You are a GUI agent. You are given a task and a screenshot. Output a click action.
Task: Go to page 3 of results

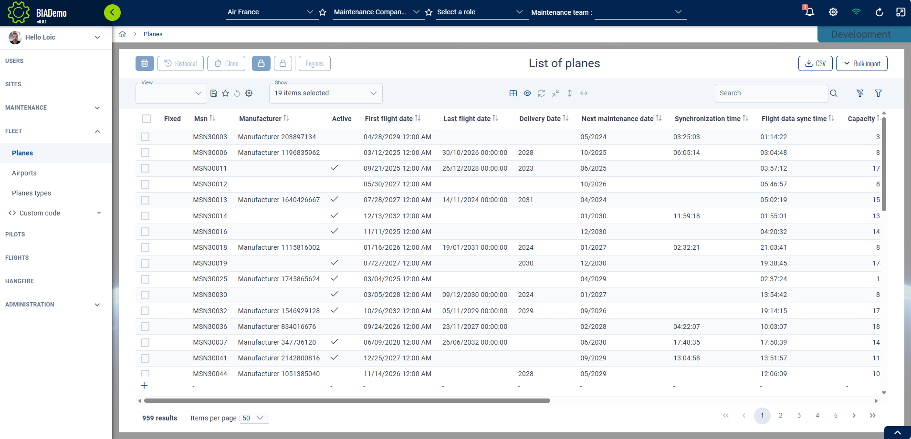tap(799, 416)
